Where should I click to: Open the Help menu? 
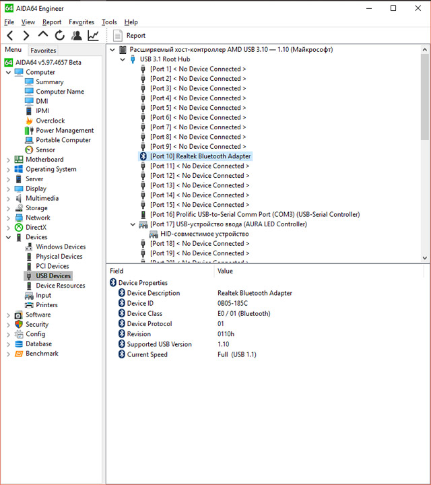[131, 22]
